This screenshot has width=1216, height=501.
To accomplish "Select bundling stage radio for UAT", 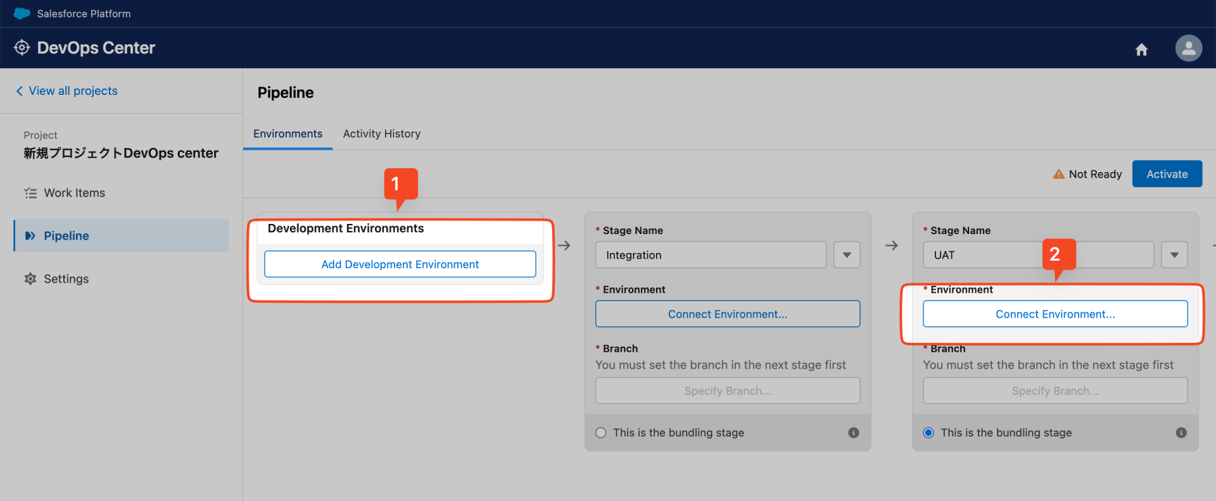I will tap(928, 433).
